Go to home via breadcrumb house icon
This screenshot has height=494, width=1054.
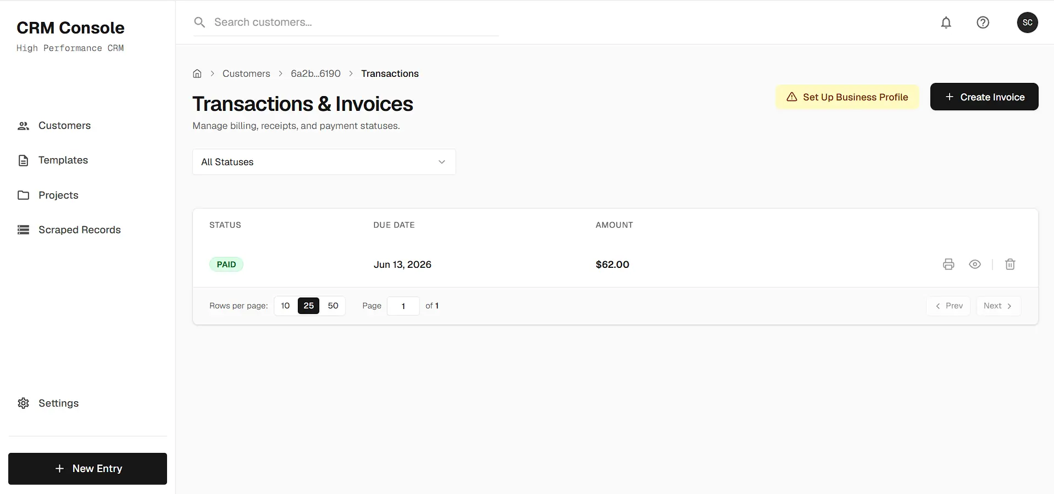(197, 74)
